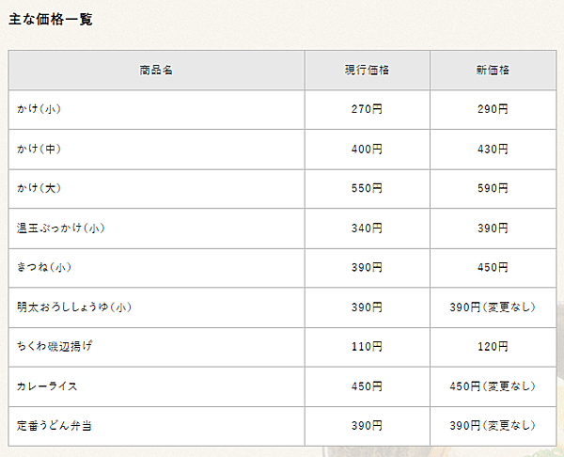Select the 430円 new price cell

pyautogui.click(x=493, y=149)
